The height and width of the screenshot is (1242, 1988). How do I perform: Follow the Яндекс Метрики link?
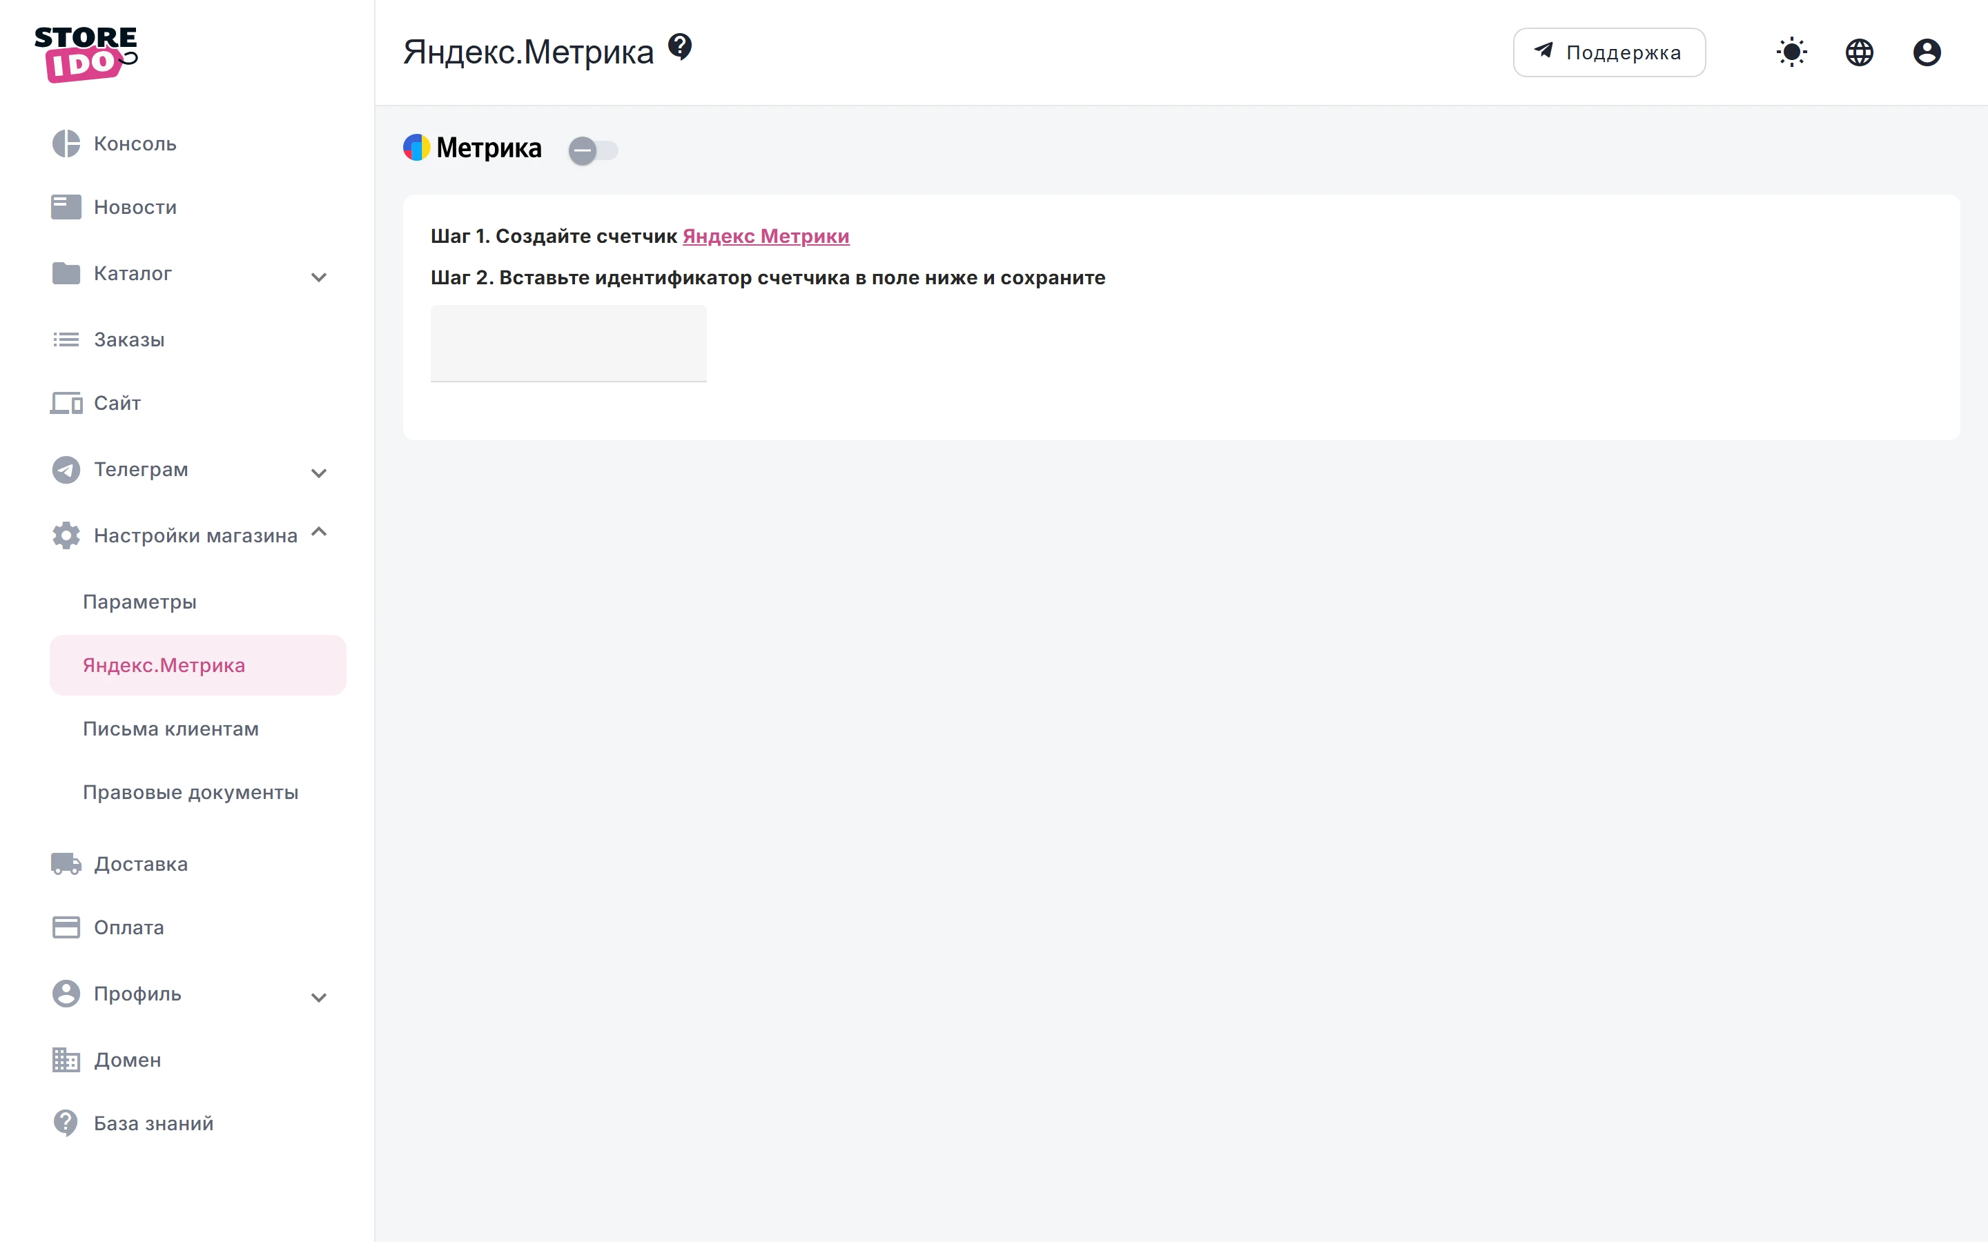pyautogui.click(x=766, y=236)
